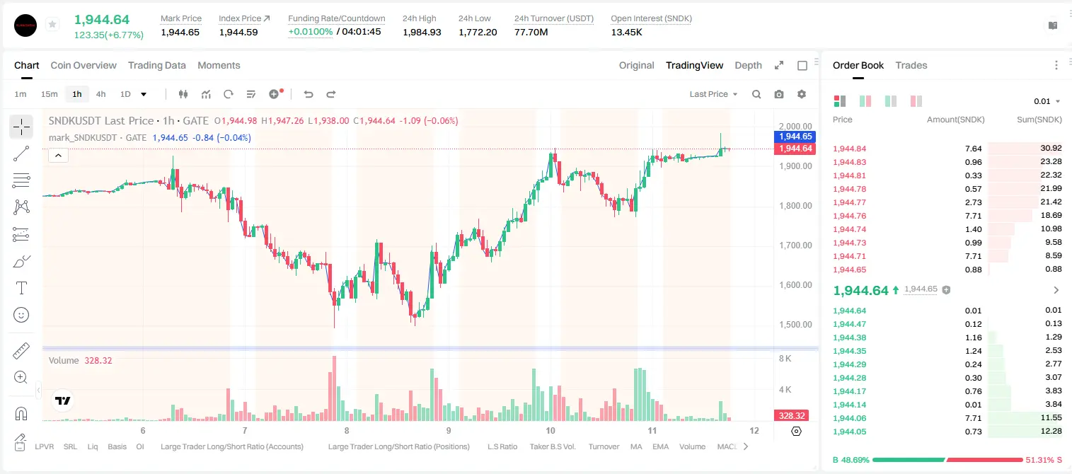Select the ruler measure tool
Screen dimensions: 1072x474
click(21, 351)
